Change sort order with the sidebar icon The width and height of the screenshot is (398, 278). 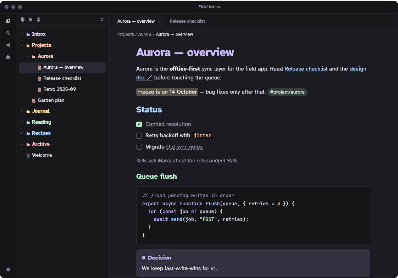click(x=39, y=20)
